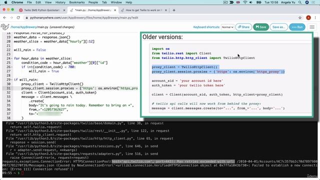
Task: Reload the current page
Action: tap(18, 18)
